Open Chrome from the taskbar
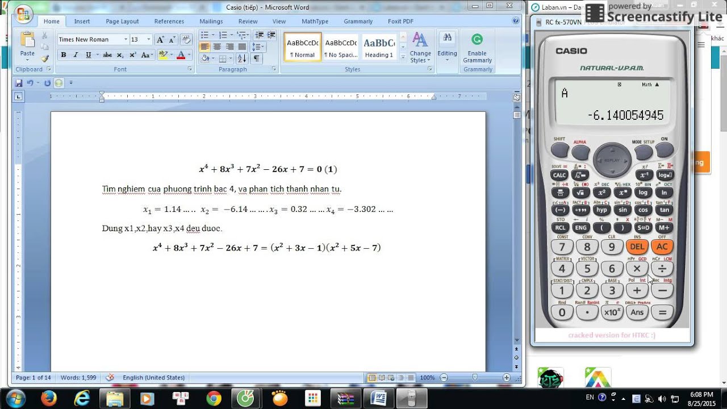 (214, 398)
